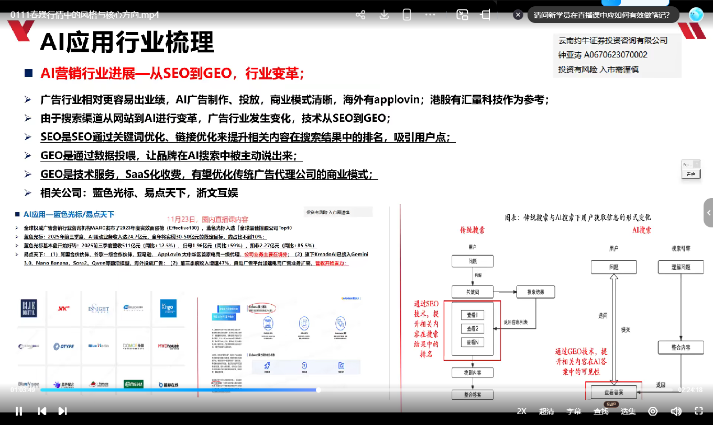Expand the collapsed right side panel
Image resolution: width=713 pixels, height=425 pixels.
[708, 213]
